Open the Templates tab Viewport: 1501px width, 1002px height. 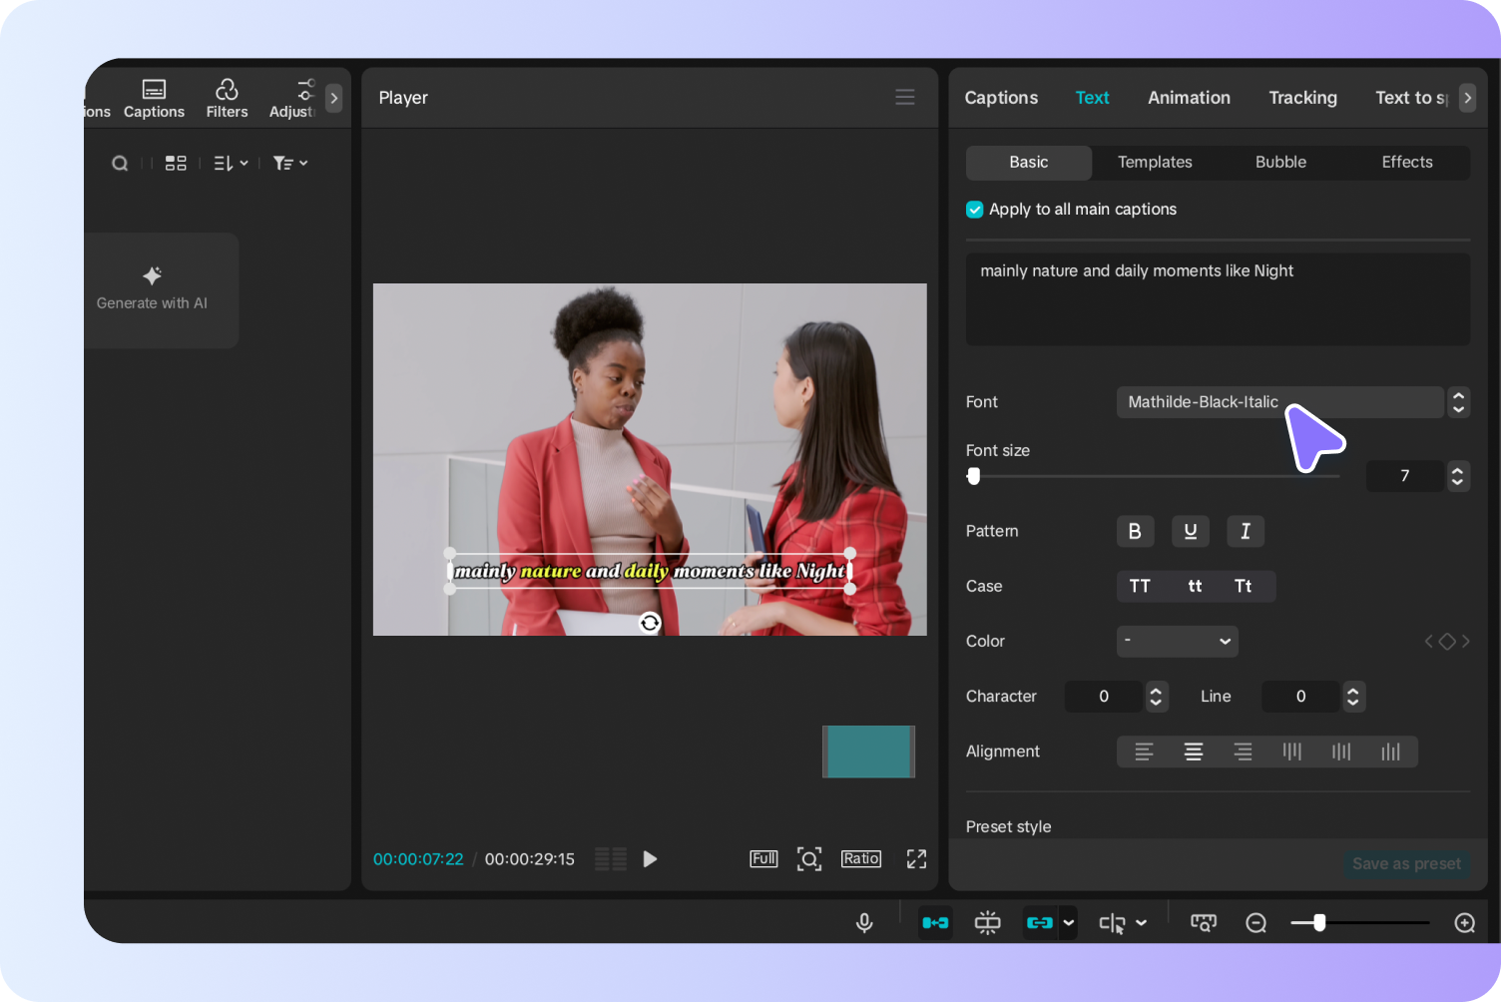pos(1155,162)
